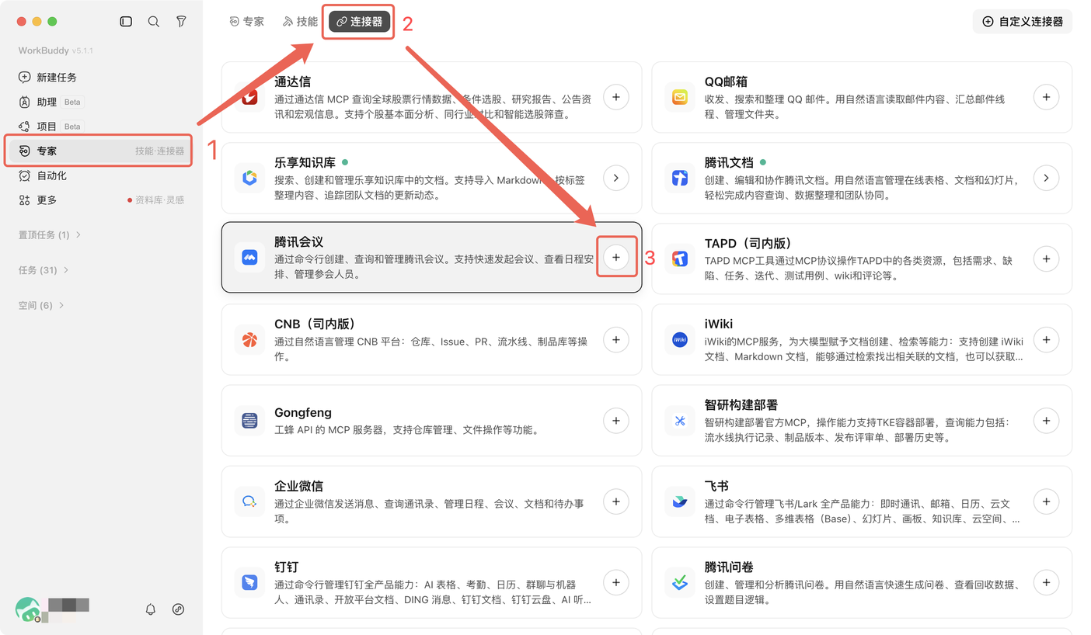
Task: Click the TAPD logo icon
Action: click(x=680, y=259)
